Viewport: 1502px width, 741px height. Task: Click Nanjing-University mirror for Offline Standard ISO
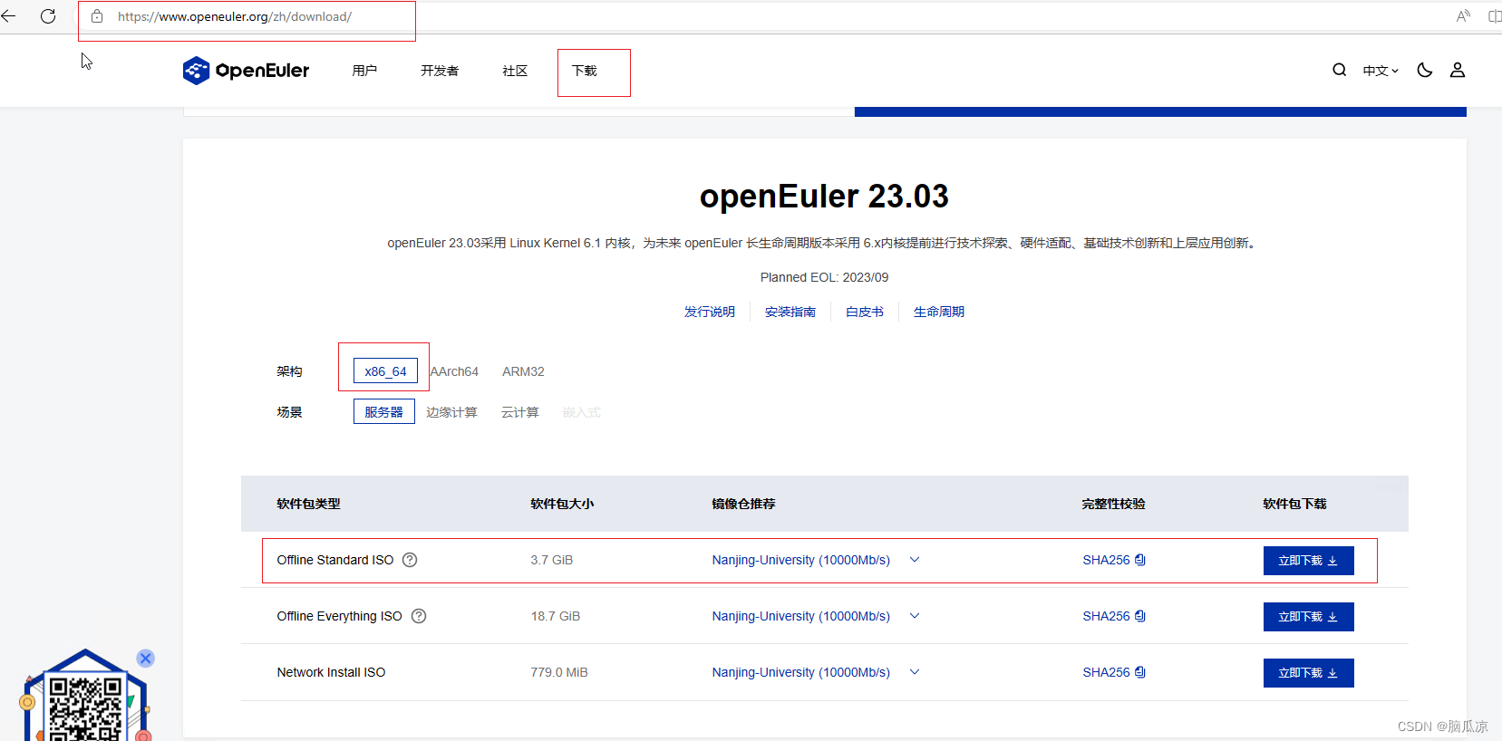[x=801, y=560]
